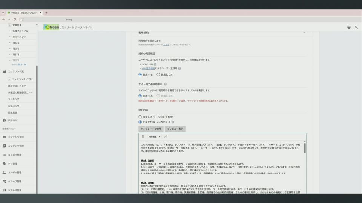Screen dimensions: 362x203
Task: Click the insert link icon in editor toolbar
Action: pos(166,137)
